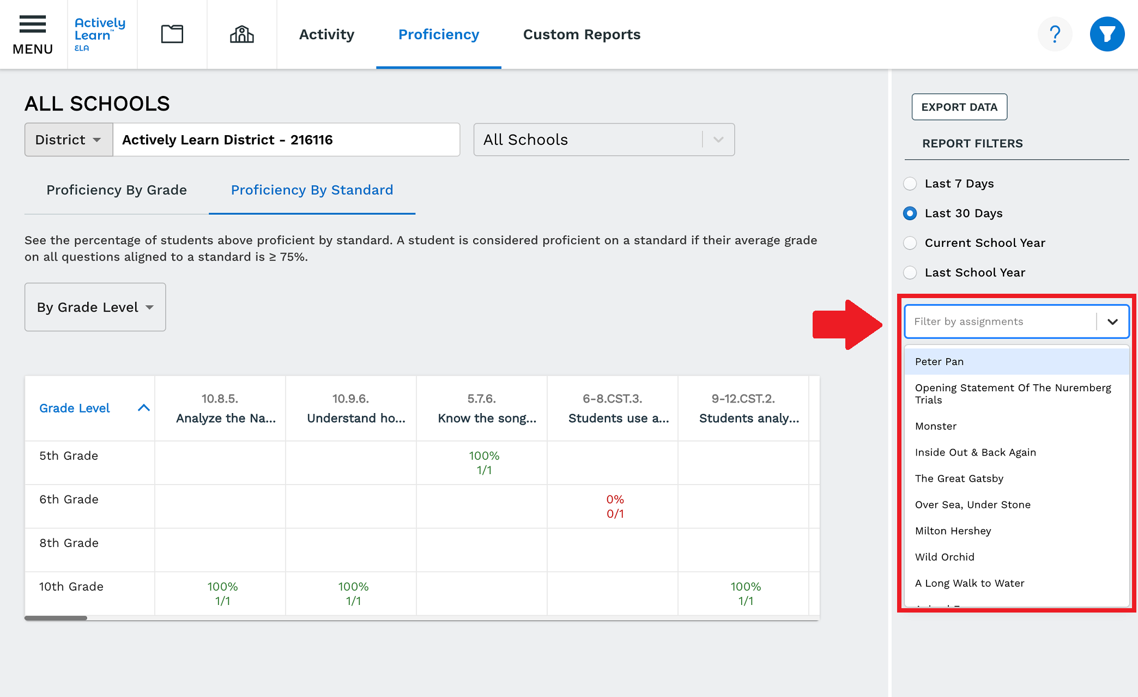
Task: Click the 10th Grade row label
Action: pos(71,586)
